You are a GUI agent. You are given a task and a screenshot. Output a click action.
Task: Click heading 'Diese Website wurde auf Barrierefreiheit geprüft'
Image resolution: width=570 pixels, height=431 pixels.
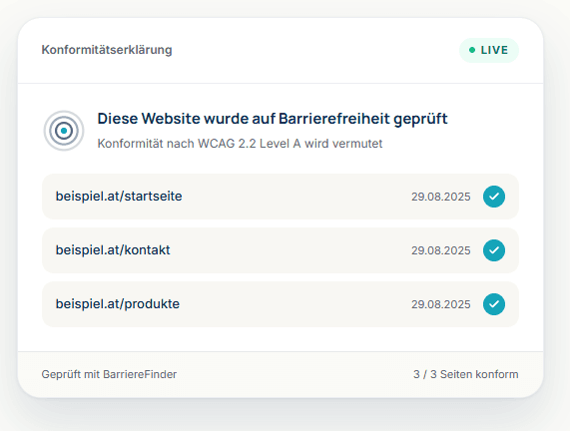pyautogui.click(x=273, y=119)
